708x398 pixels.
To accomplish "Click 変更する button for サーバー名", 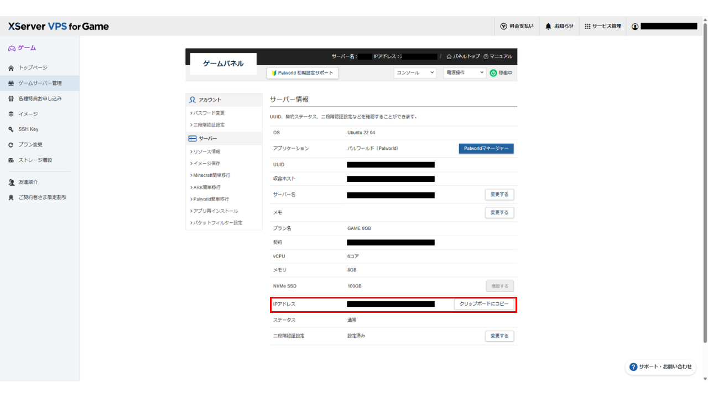I will pyautogui.click(x=499, y=195).
